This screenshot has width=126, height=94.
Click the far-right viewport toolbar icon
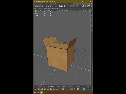90,10
